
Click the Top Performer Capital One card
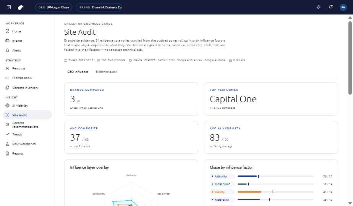(271, 99)
